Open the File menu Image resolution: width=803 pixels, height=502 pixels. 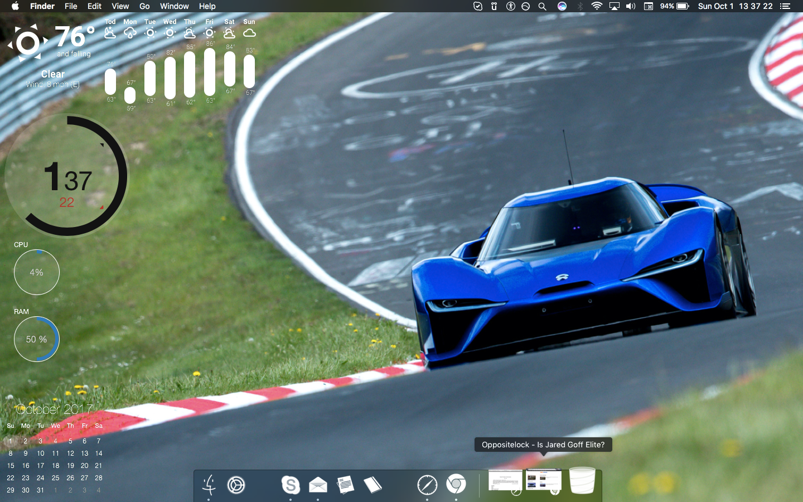pos(71,6)
